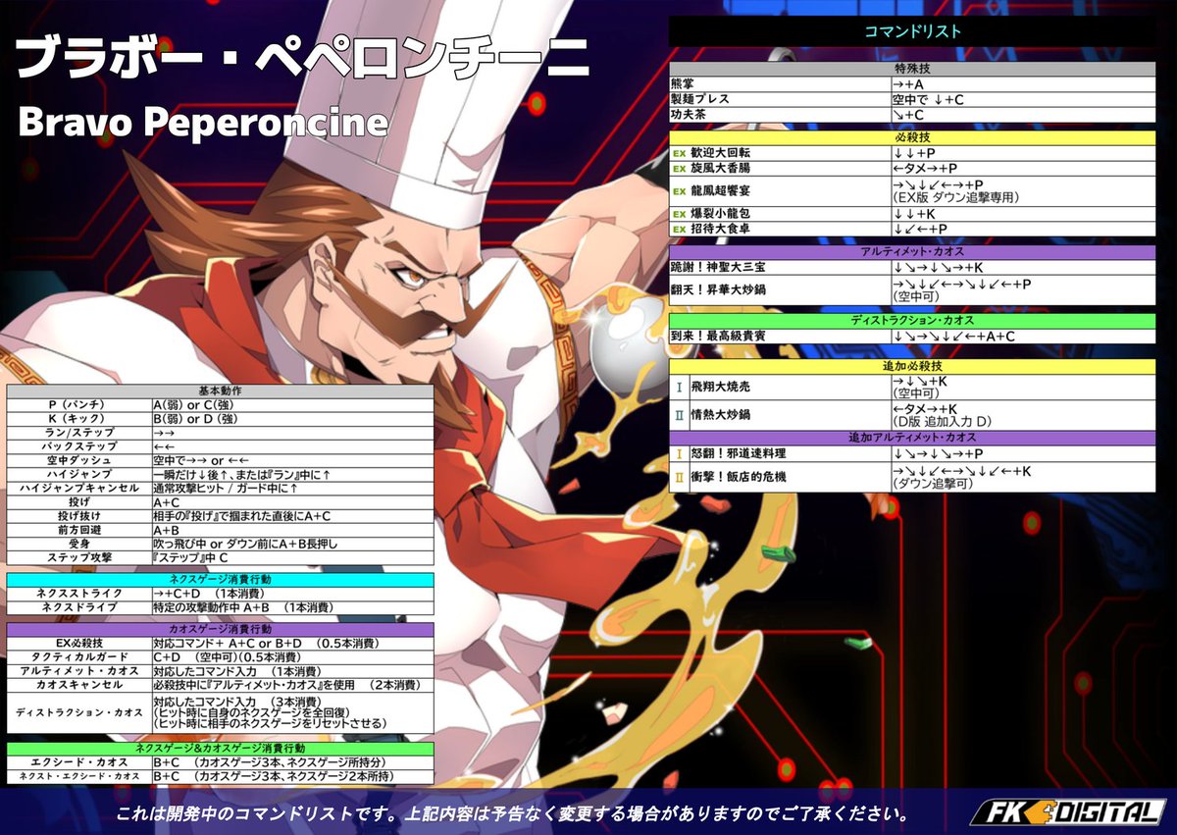Click the ネクスト・エクシード・カオス row label
The image size is (1177, 835).
[79, 776]
